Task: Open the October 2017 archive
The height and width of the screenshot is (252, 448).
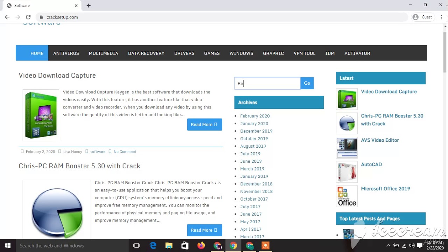Action: (254, 199)
